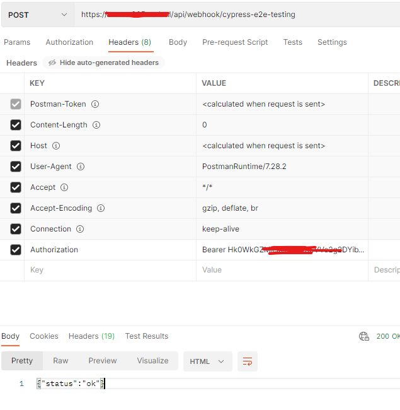
Task: Select the Visualize view button
Action: (152, 361)
